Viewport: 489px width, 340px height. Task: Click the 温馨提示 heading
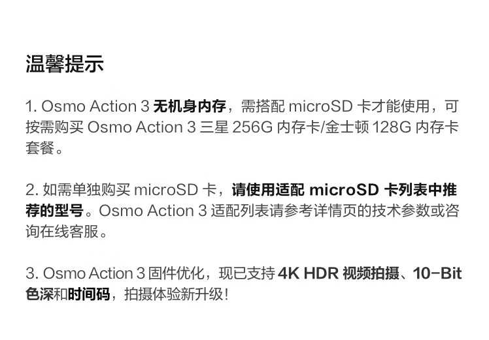click(x=65, y=64)
